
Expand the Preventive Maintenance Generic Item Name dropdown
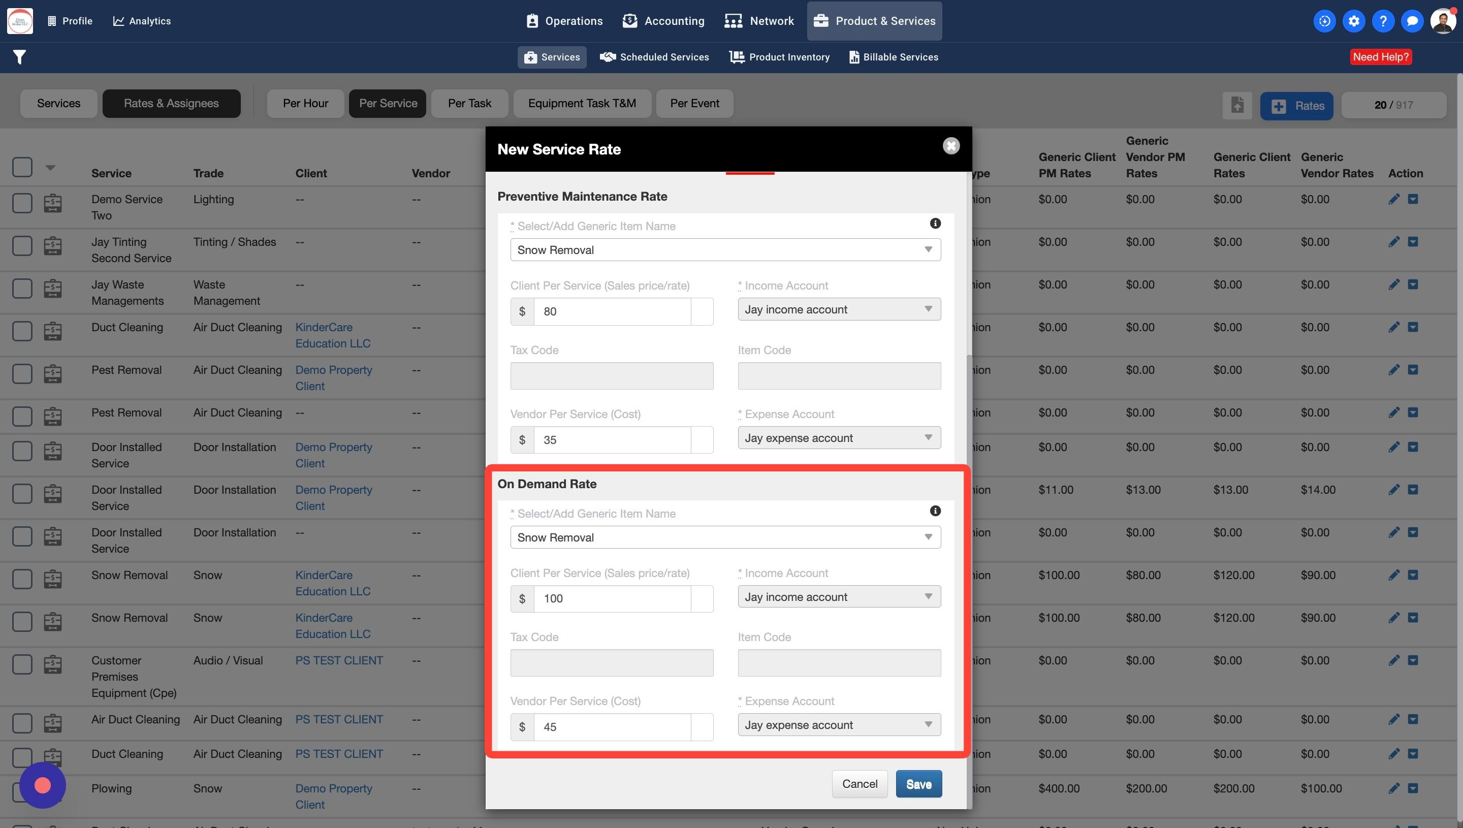click(725, 249)
